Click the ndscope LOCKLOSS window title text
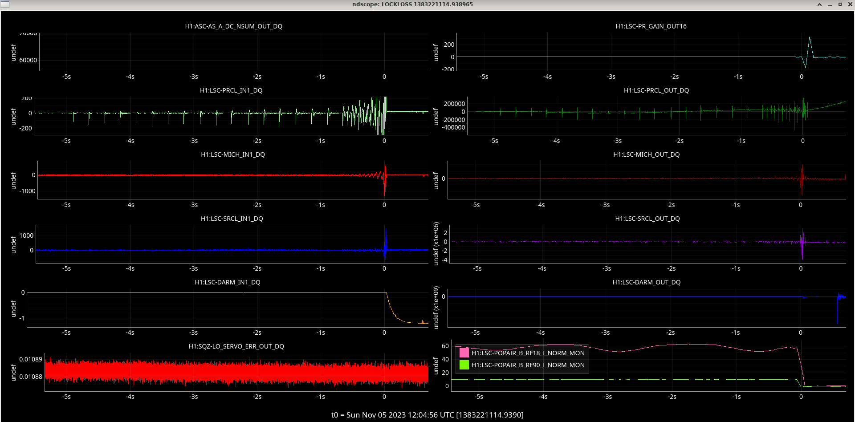 click(413, 4)
